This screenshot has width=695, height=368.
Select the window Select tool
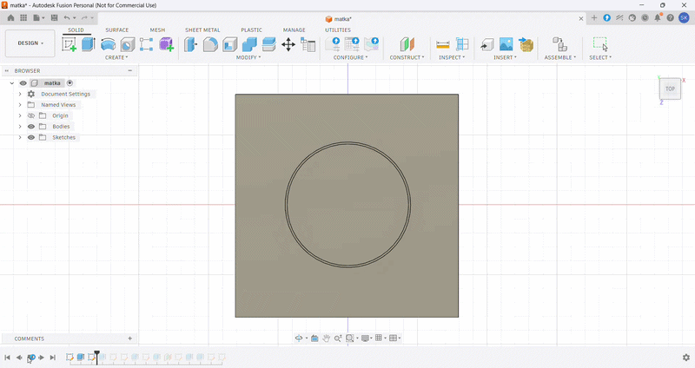coord(600,44)
